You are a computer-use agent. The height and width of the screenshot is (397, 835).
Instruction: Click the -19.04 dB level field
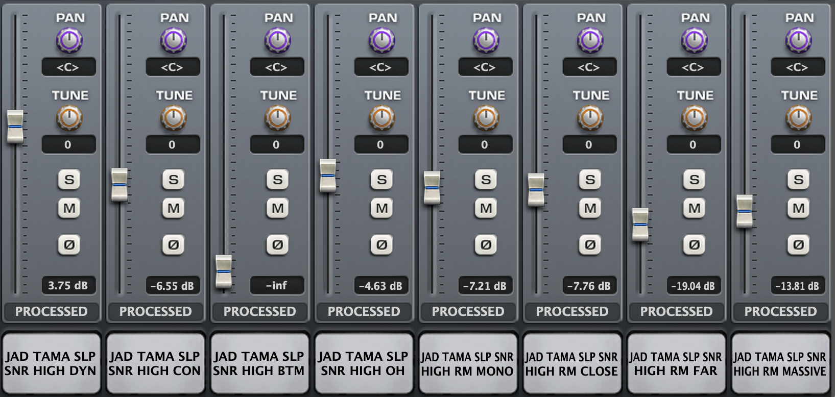(x=694, y=286)
